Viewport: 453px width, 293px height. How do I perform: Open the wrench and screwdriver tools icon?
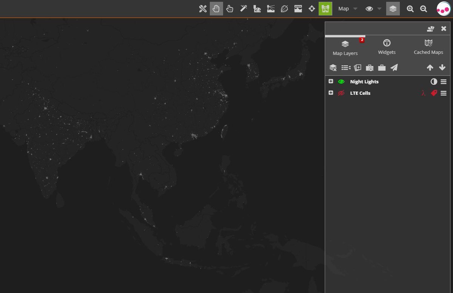(203, 9)
